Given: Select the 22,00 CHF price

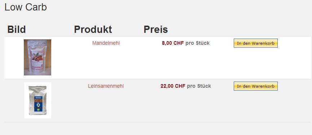Looking at the screenshot, I should point(173,86).
